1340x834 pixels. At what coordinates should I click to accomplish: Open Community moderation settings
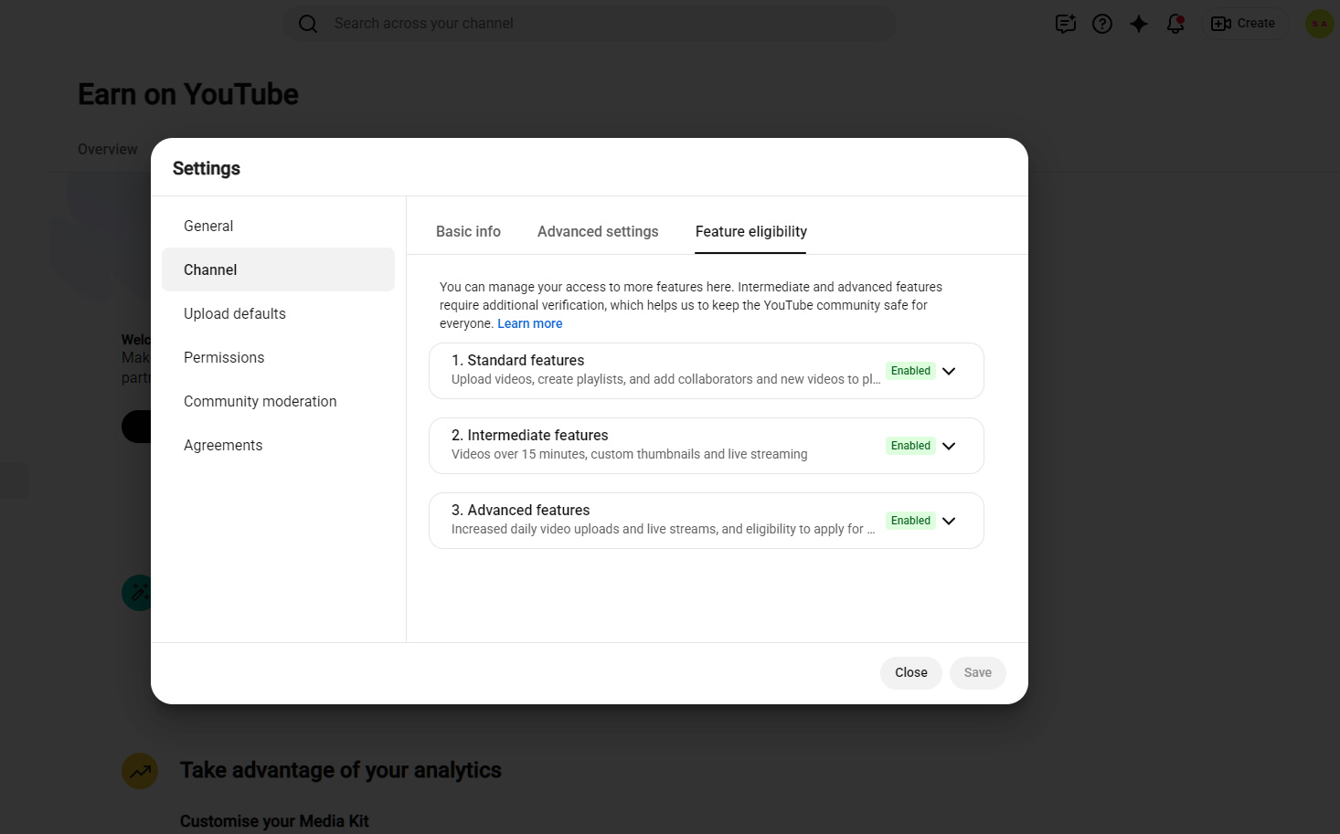[x=278, y=401]
